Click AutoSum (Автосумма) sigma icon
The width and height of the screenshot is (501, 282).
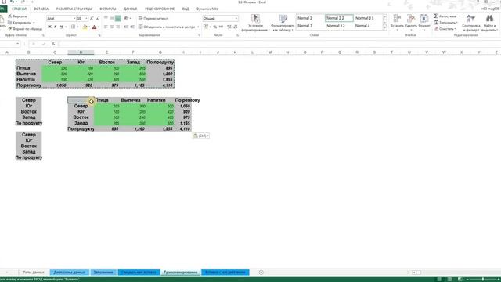pos(437,16)
